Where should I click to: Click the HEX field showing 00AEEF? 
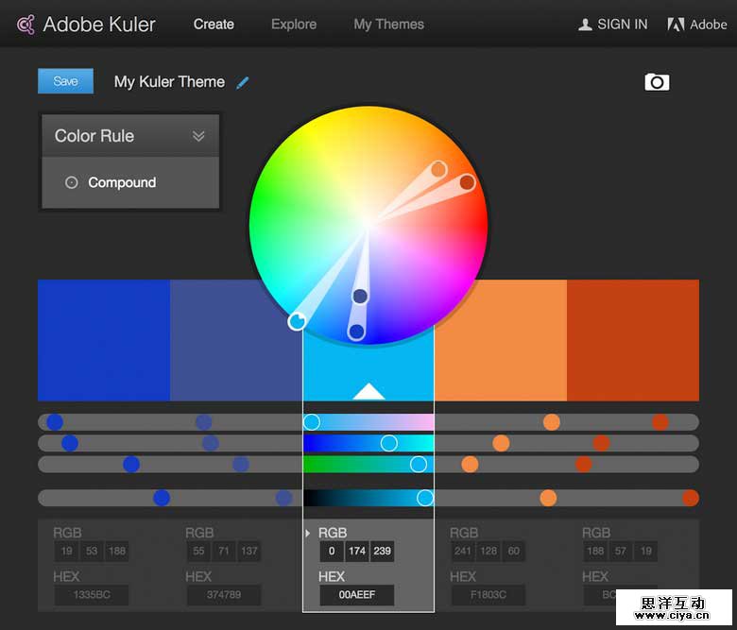pos(356,596)
